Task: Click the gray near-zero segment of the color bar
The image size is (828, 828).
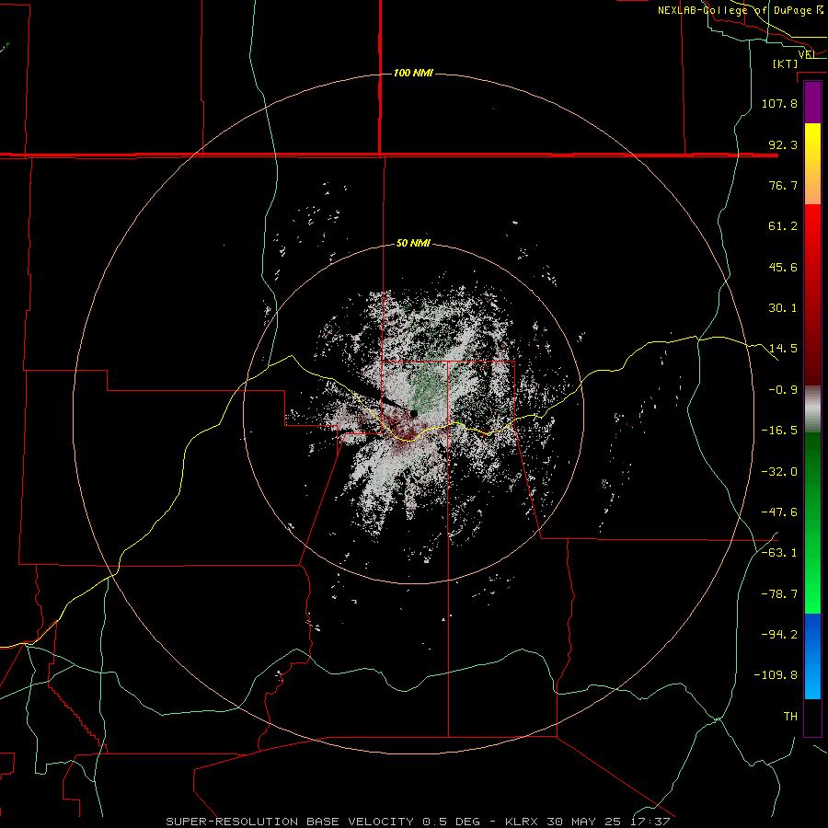Action: tap(812, 408)
